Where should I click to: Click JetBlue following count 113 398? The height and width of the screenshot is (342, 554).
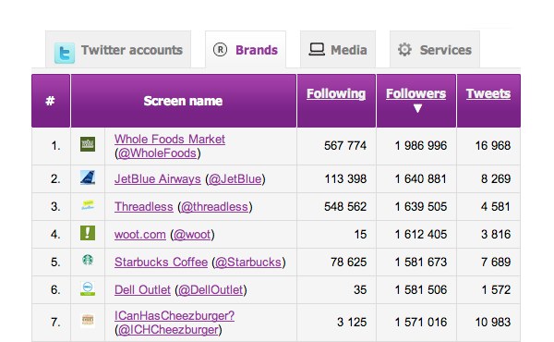345,179
